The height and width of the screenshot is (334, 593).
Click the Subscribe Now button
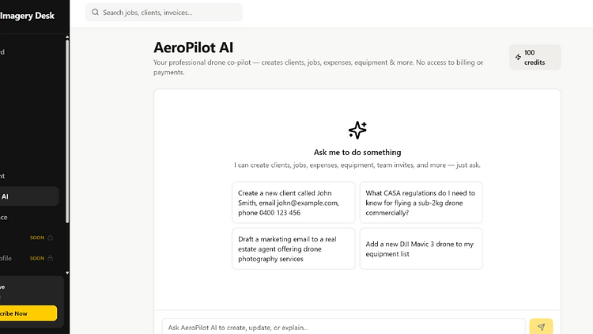coord(28,313)
